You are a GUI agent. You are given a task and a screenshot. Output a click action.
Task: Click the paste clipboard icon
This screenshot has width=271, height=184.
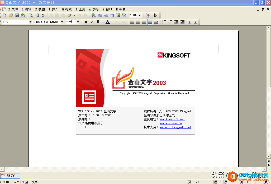[x=63, y=15]
